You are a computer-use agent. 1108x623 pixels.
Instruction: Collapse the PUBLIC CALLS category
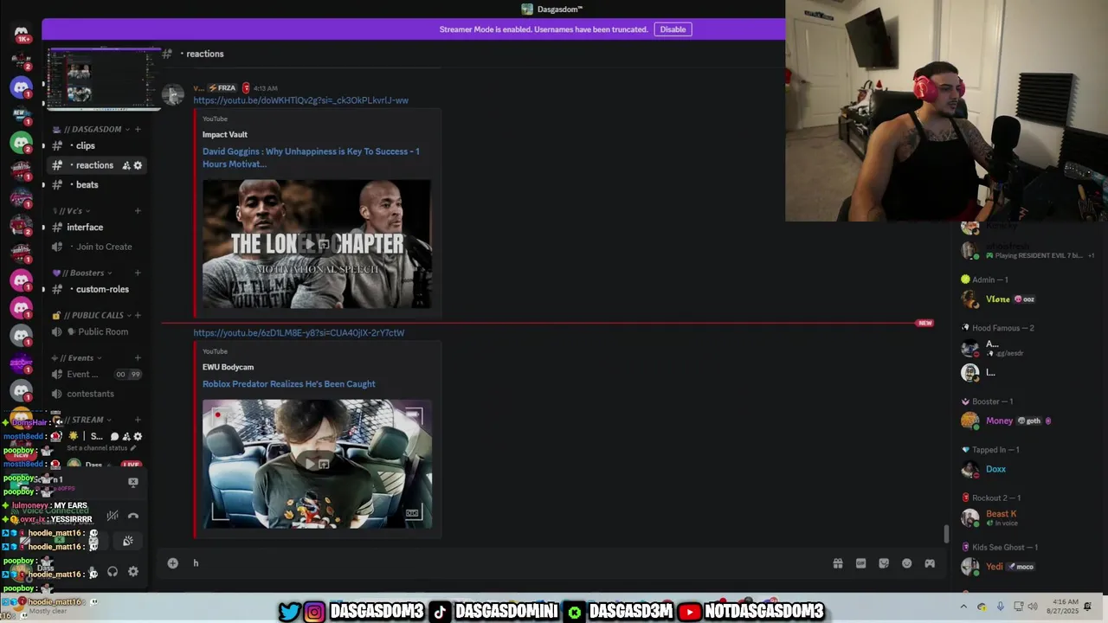tap(92, 315)
